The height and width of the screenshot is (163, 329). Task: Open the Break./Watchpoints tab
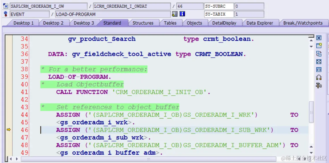click(x=303, y=23)
